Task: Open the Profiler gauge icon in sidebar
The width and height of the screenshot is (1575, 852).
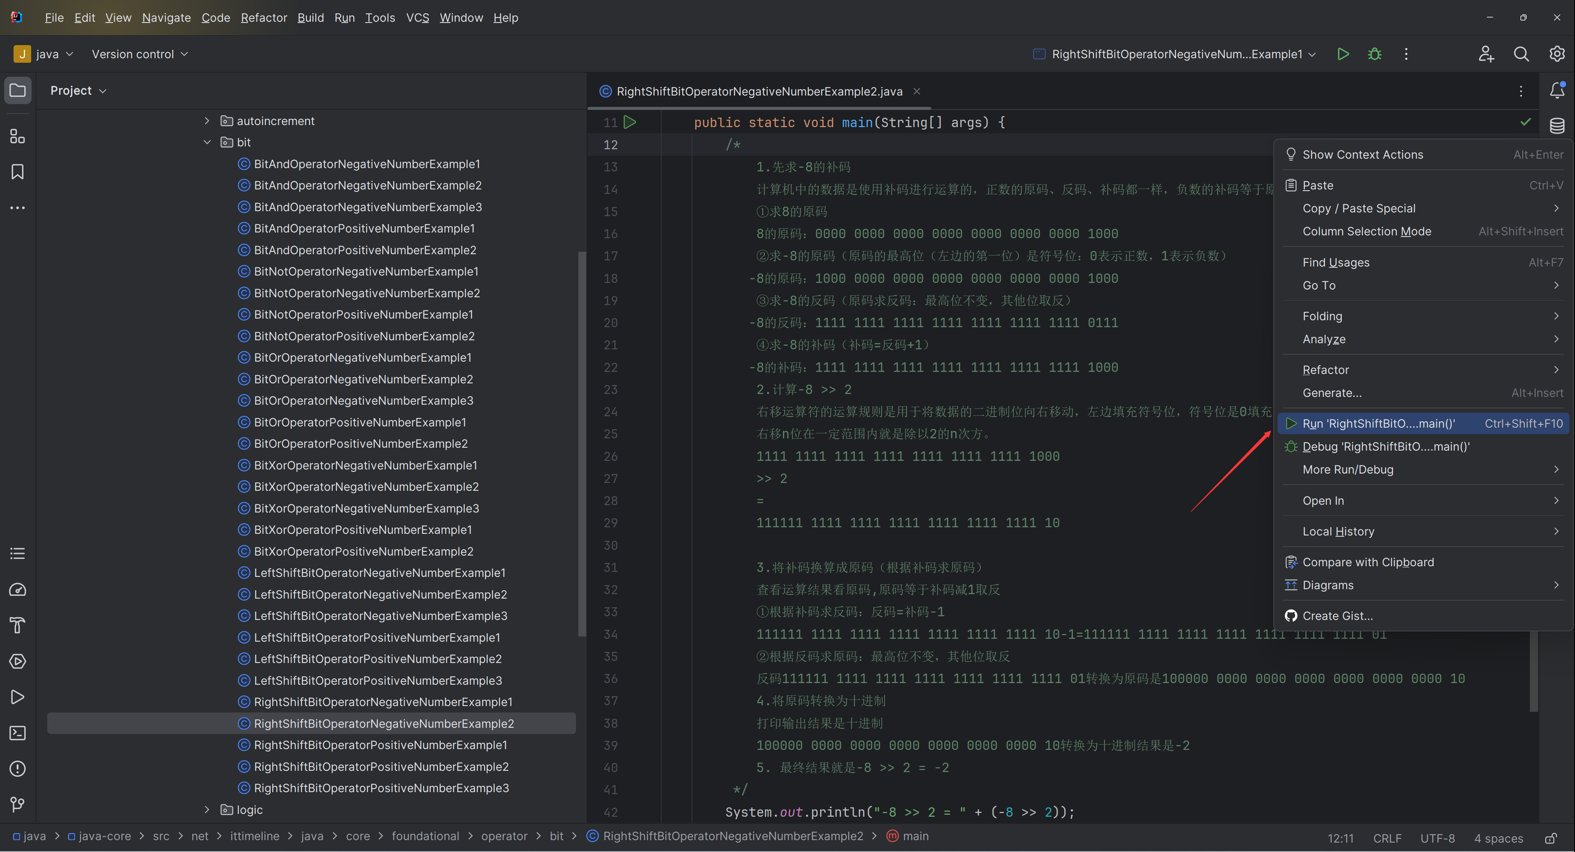Action: pyautogui.click(x=18, y=590)
